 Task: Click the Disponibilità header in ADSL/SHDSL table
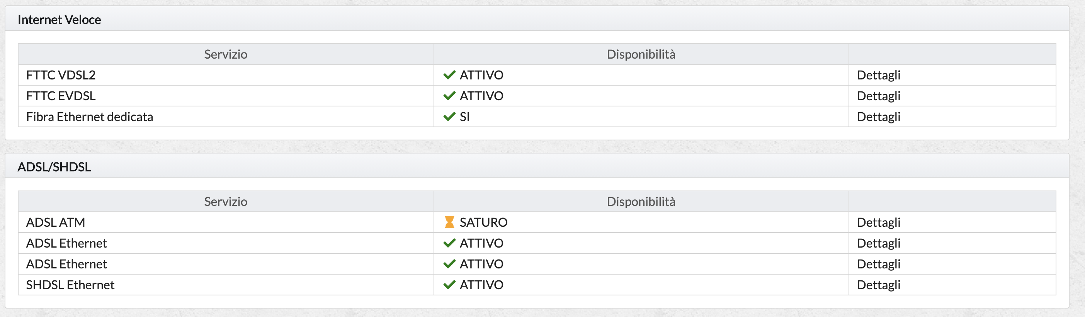coord(641,201)
